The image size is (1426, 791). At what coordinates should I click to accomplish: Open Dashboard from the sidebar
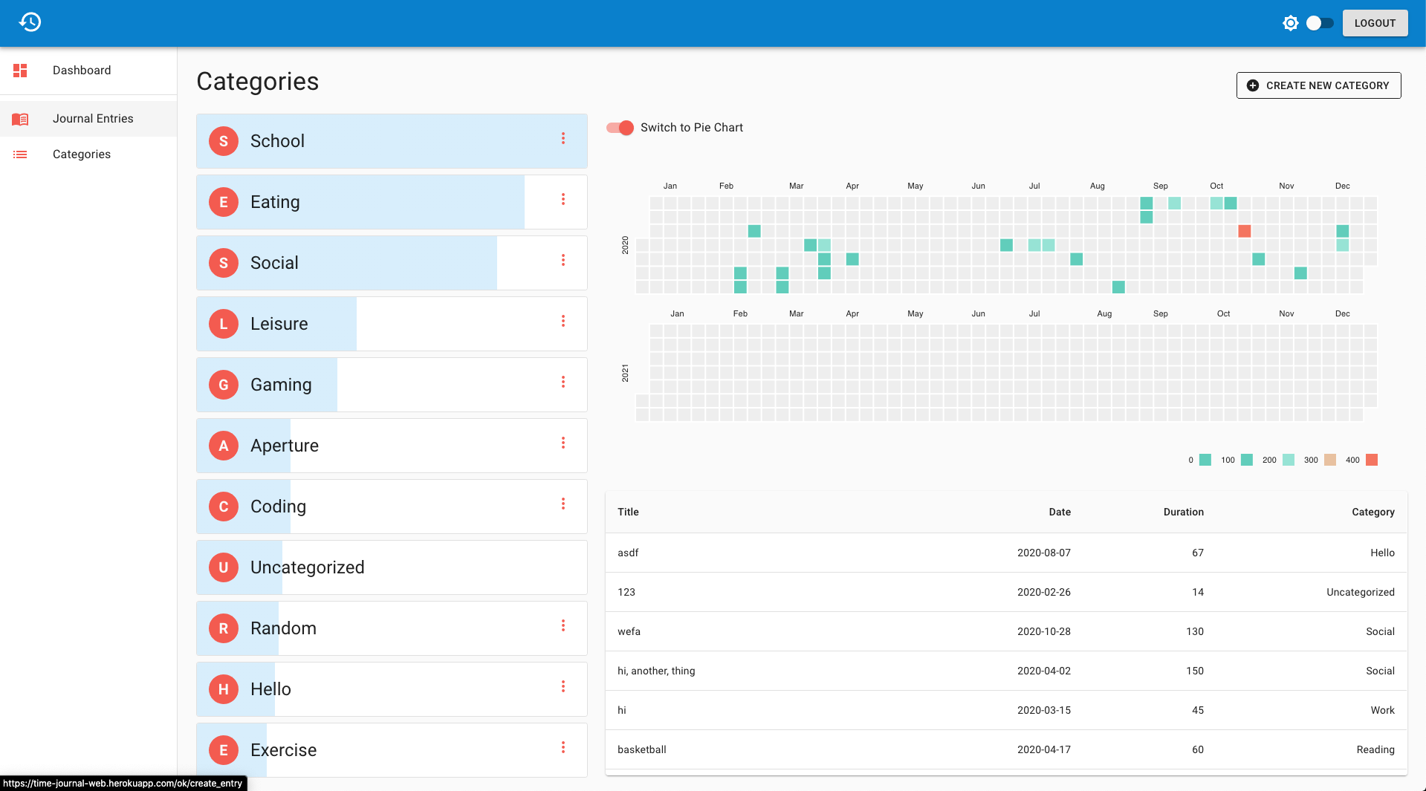[88, 71]
